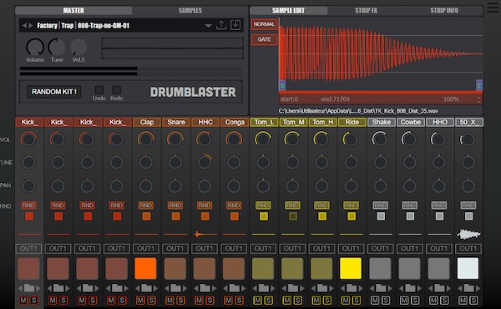Mute the Clap strip
501x309 pixels.
140,301
